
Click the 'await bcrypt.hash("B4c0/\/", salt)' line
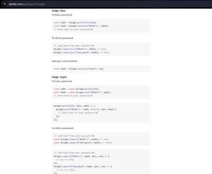click(x=82, y=92)
